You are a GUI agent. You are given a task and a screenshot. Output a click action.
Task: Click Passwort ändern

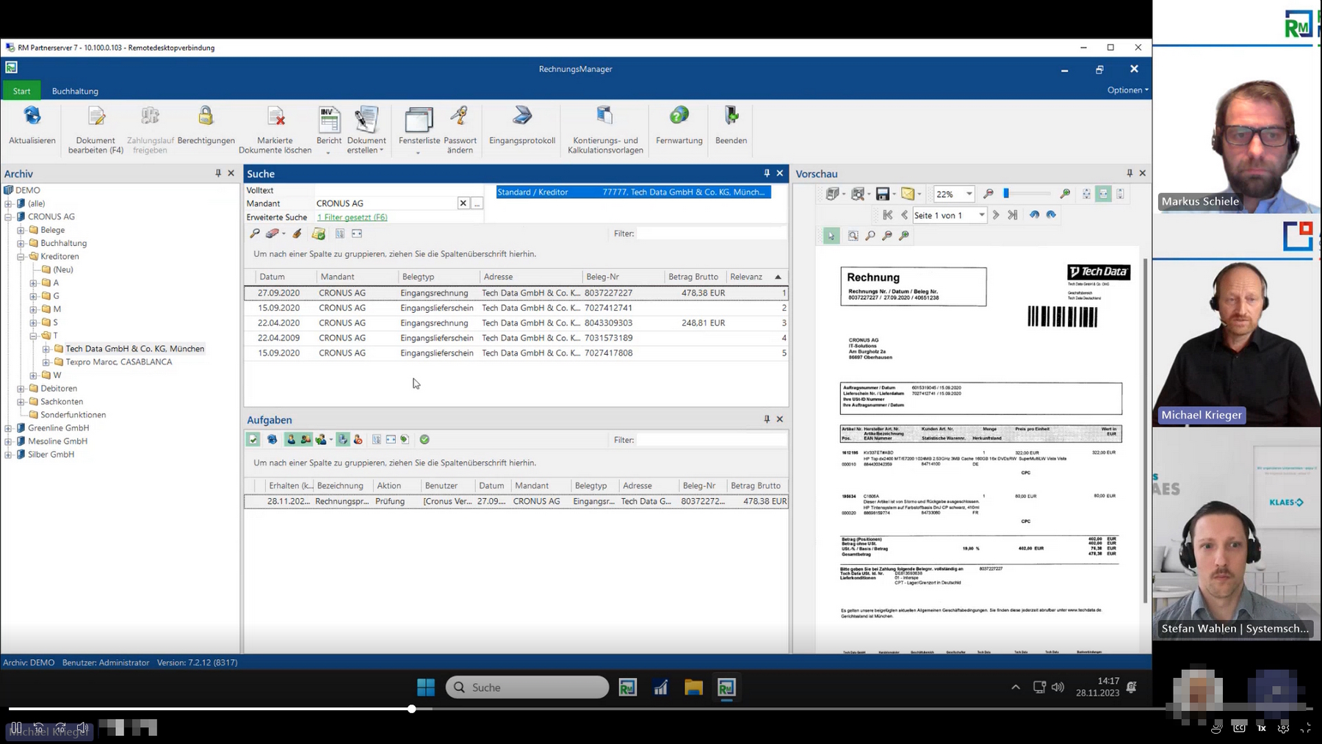click(460, 129)
